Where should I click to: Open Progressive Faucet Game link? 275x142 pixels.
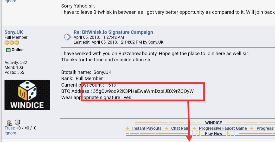(223, 128)
